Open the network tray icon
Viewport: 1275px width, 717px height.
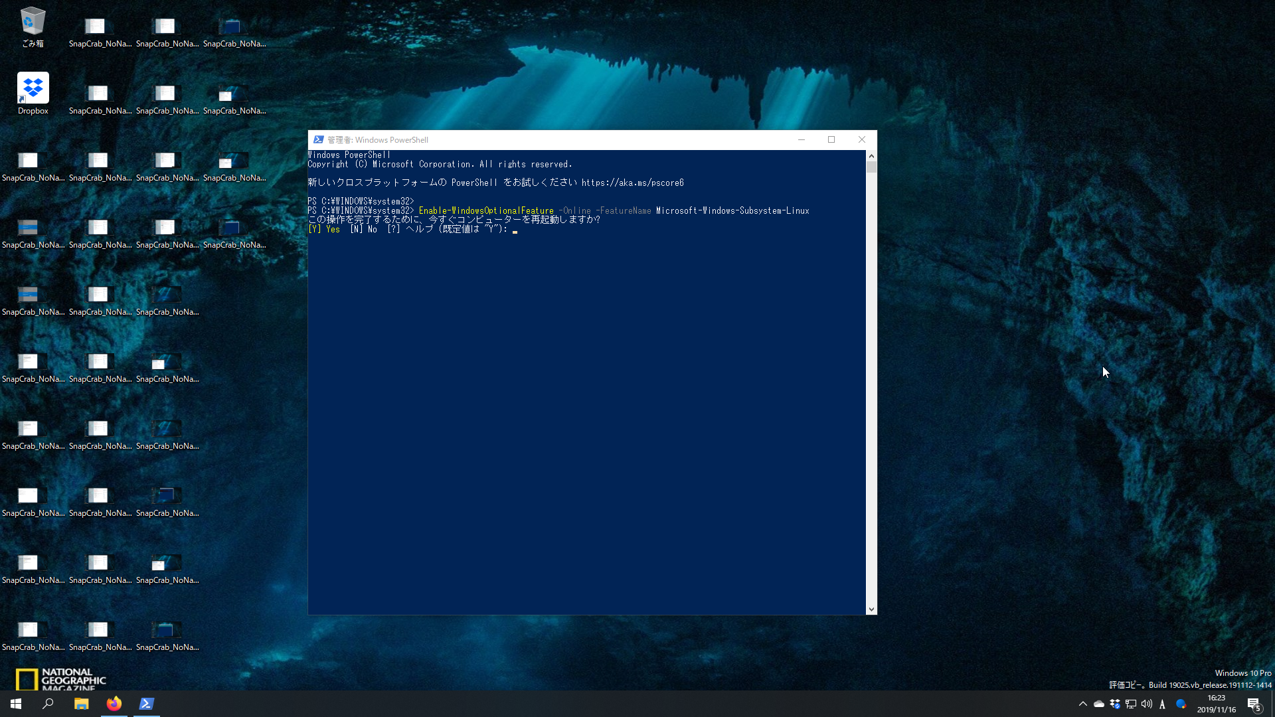pos(1131,704)
